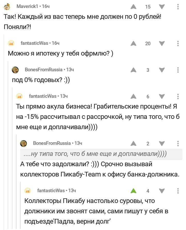Downvote fantasticWas comment rated 6
The height and width of the screenshot is (230, 186).
(x=162, y=96)
